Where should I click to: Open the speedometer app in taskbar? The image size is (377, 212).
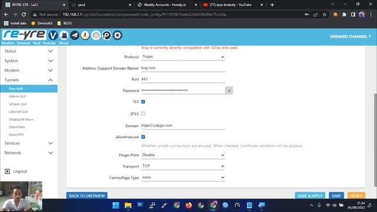click(x=237, y=205)
